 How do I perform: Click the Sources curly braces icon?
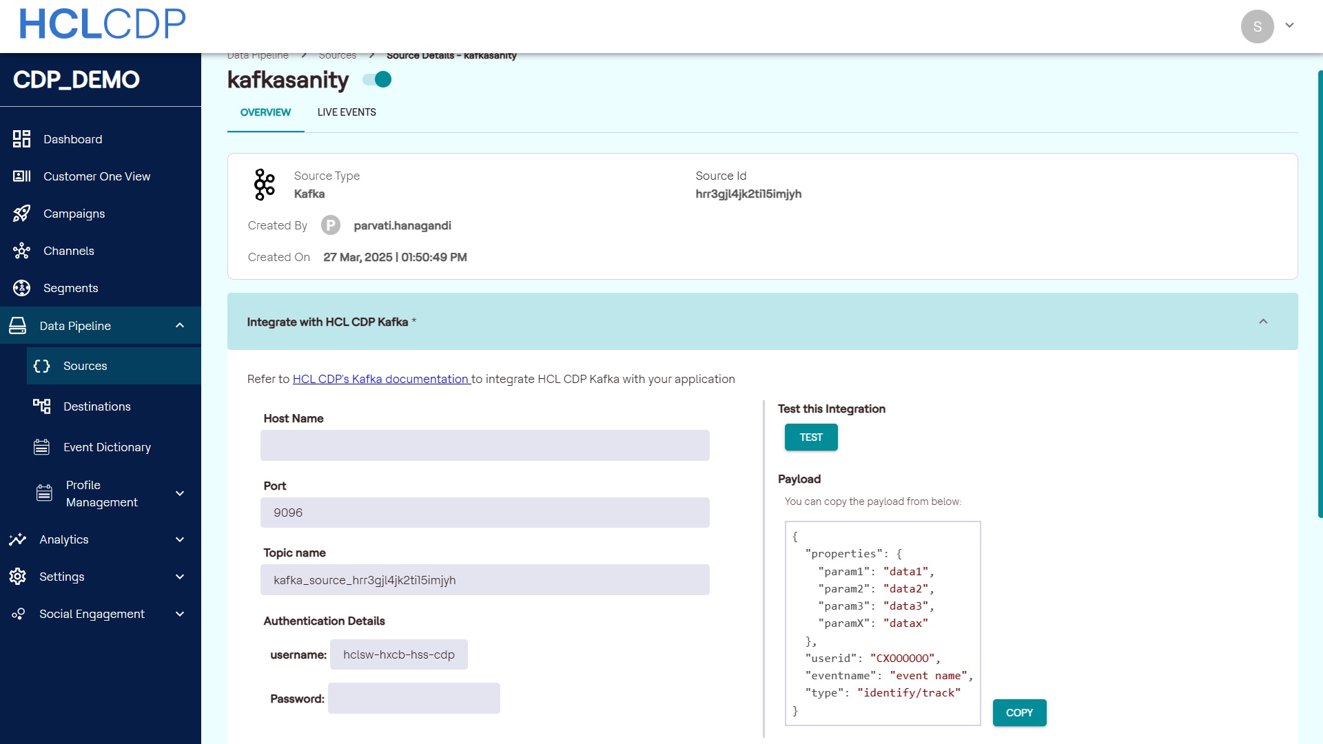pyautogui.click(x=42, y=366)
